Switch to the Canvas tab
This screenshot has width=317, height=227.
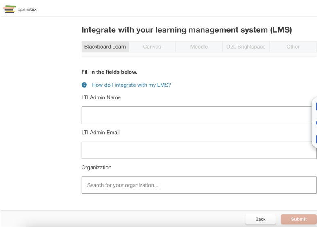pyautogui.click(x=152, y=47)
